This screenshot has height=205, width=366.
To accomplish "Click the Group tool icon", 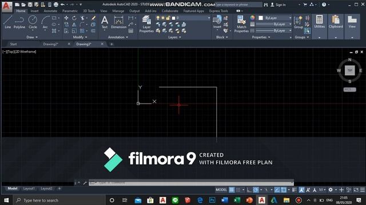I will (x=299, y=22).
